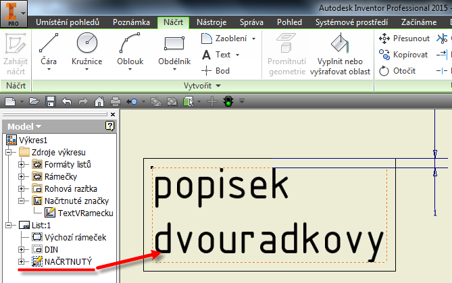Open the Inventor PRO application menu button
This screenshot has height=283, width=452.
14,13
